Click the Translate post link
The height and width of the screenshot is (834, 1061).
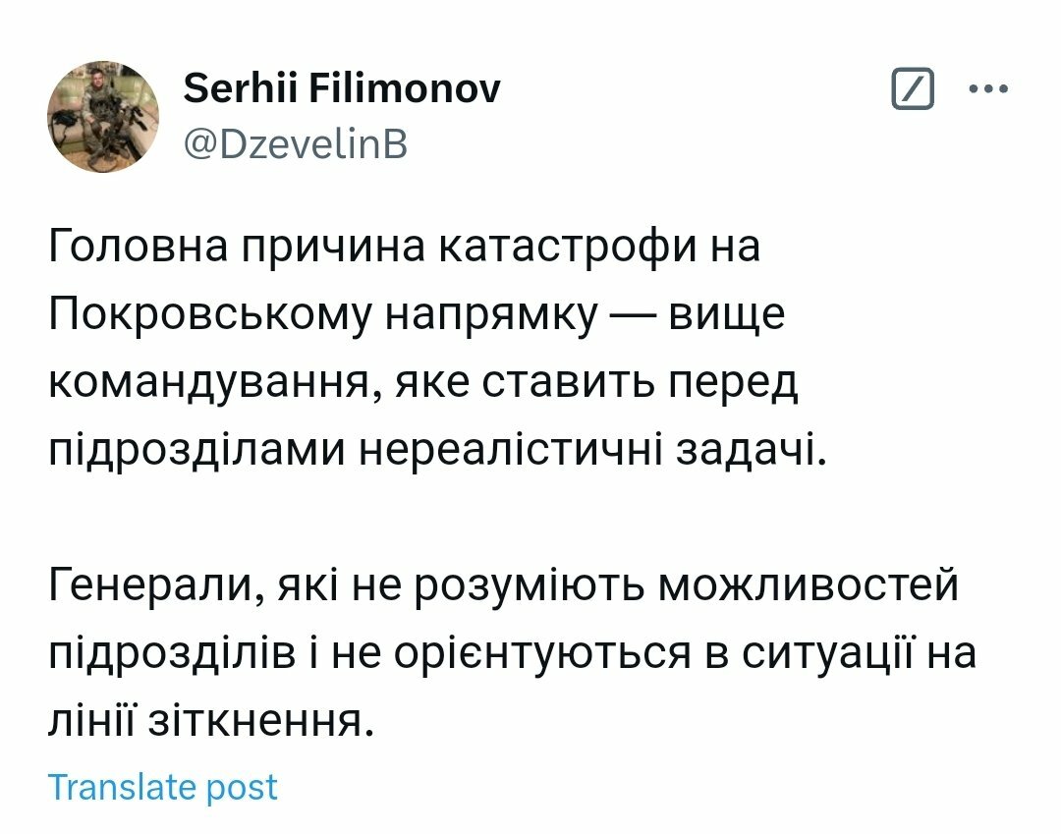coord(162,787)
